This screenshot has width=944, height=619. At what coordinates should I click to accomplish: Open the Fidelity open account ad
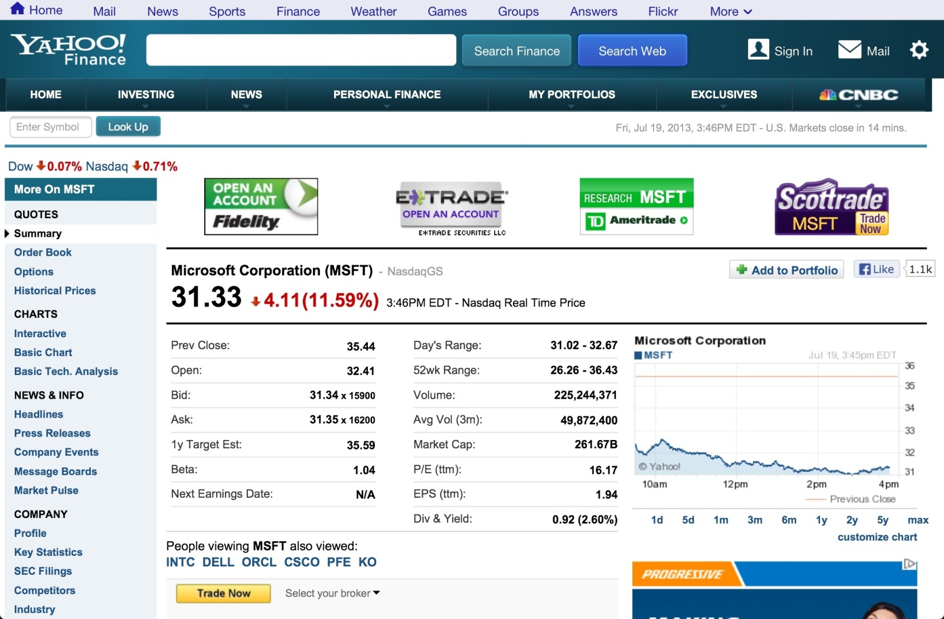coord(261,207)
